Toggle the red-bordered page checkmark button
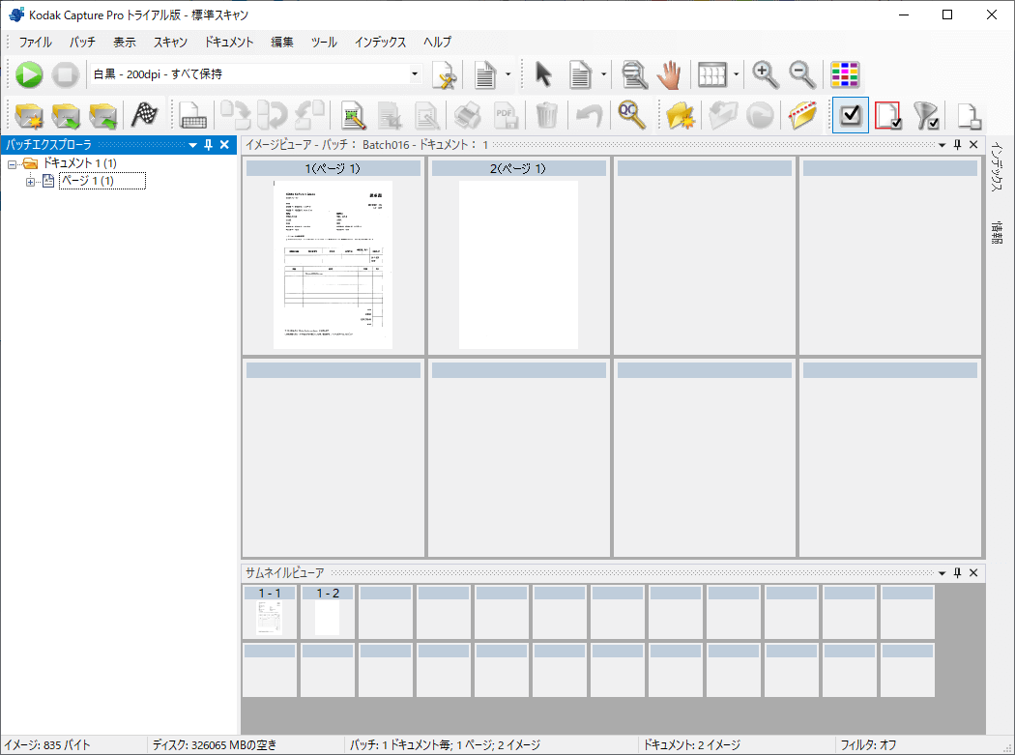 coord(888,115)
